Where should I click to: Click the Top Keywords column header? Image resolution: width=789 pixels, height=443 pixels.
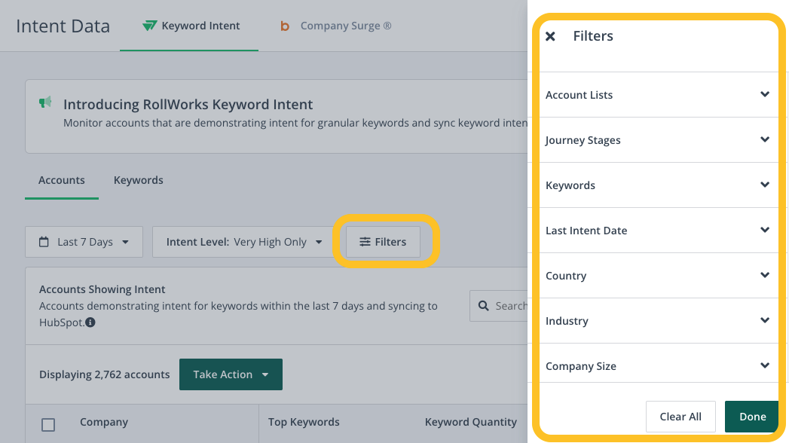click(x=304, y=422)
